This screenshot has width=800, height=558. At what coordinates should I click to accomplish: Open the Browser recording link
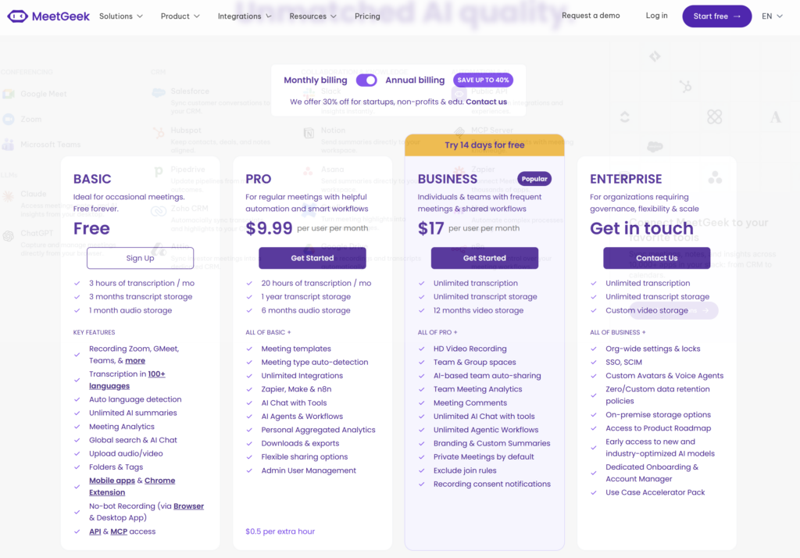click(x=188, y=506)
